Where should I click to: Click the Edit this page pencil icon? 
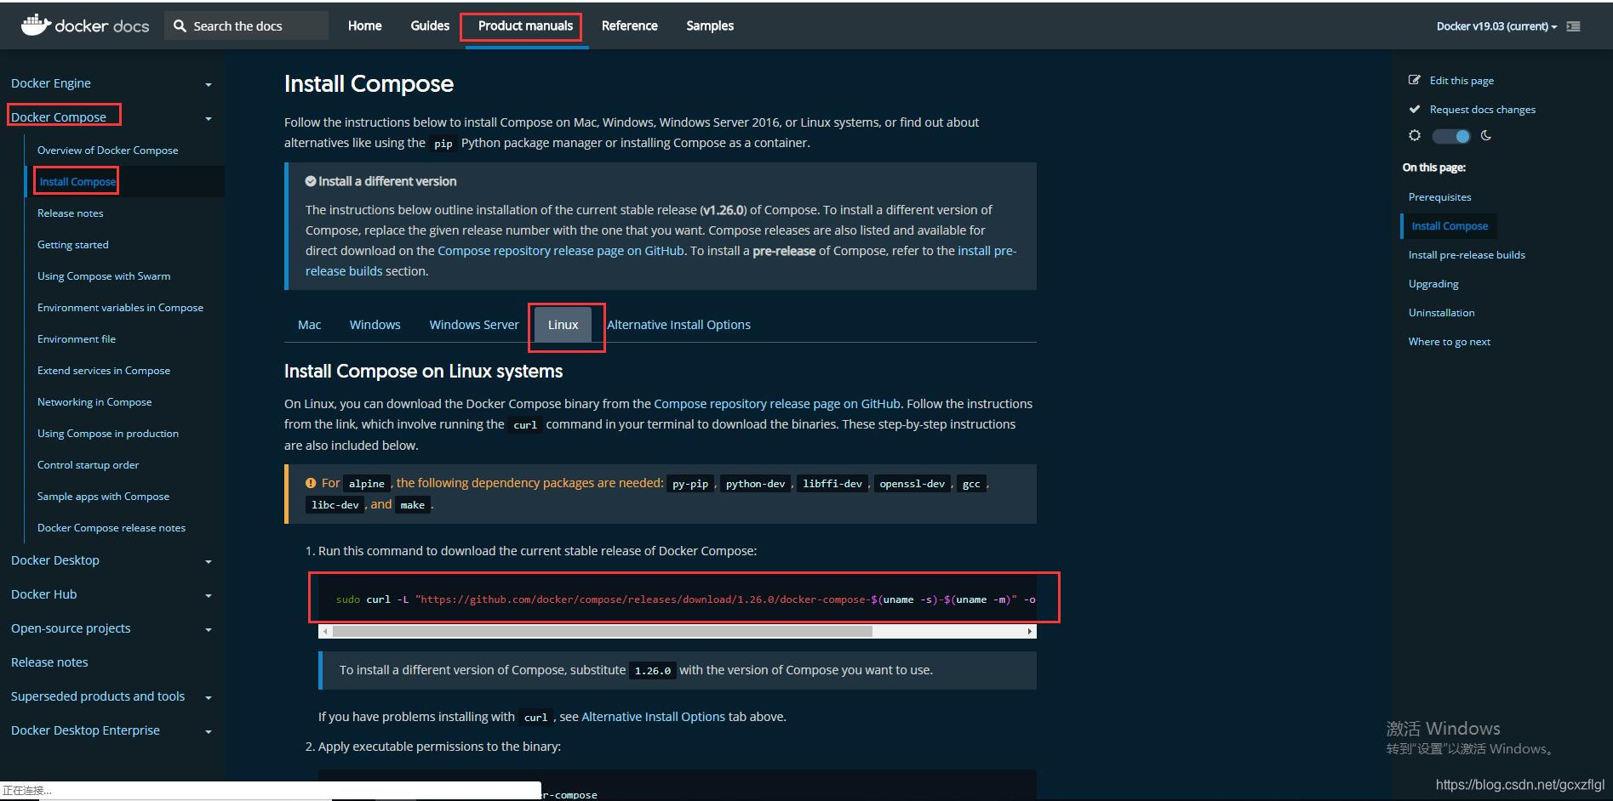coord(1415,80)
